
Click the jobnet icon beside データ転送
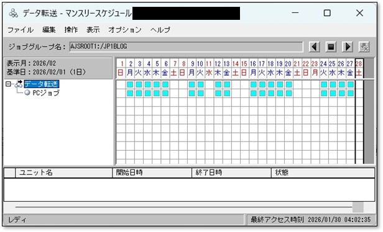point(19,84)
